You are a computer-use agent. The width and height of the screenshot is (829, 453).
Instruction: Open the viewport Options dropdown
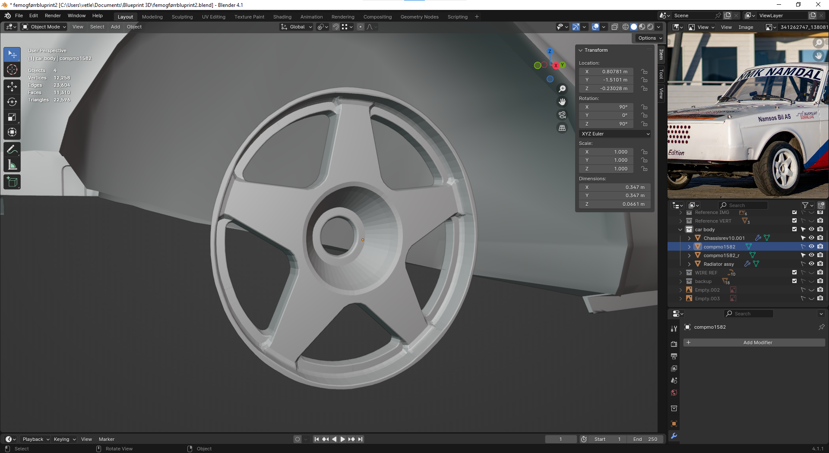650,38
